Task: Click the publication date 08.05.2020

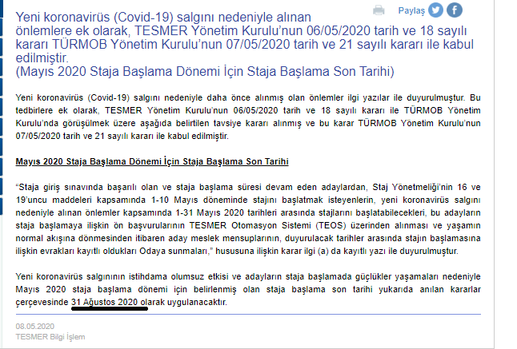Action: coord(34,327)
